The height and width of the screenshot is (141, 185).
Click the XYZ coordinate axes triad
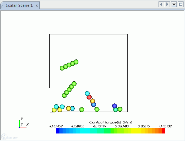tap(24, 123)
